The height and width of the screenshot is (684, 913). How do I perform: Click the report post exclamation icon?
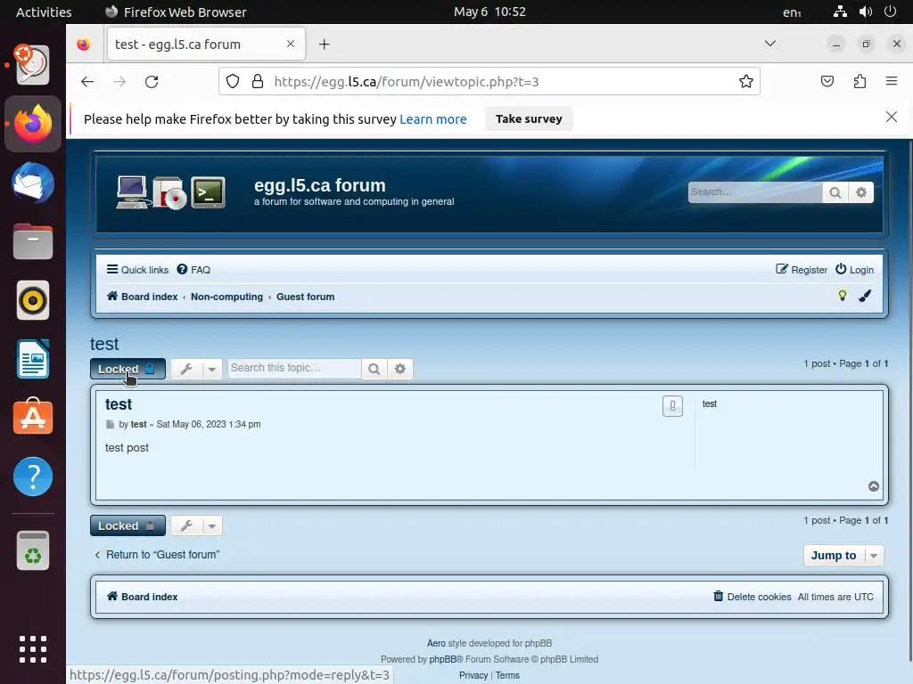click(672, 406)
